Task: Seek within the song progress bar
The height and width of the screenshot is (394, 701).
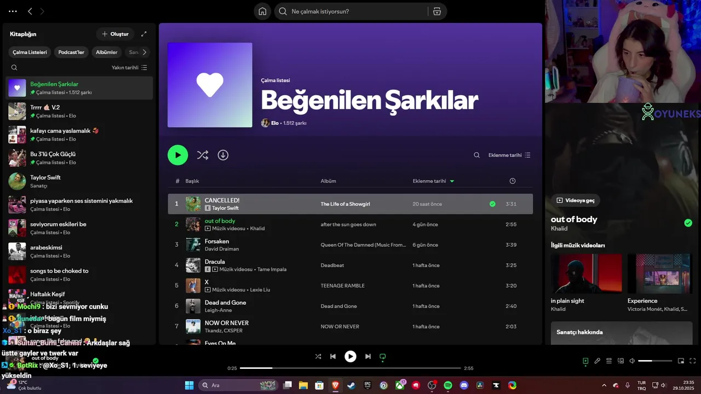Action: point(350,368)
